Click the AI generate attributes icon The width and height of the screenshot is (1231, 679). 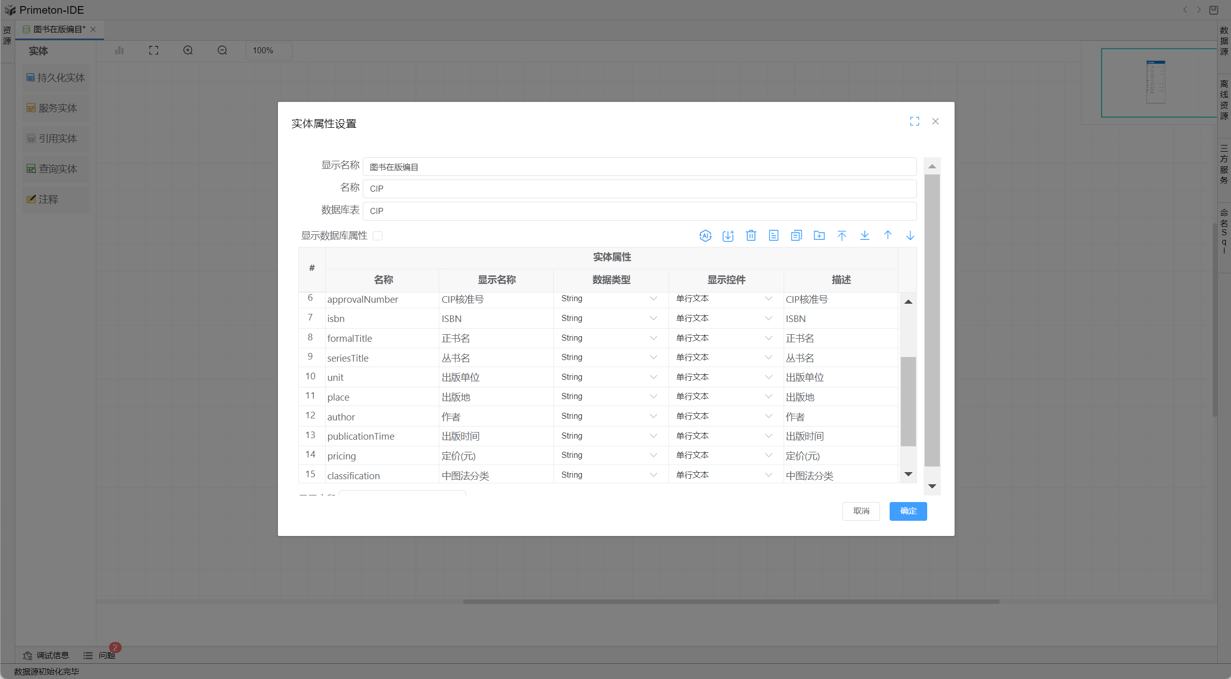pos(705,235)
